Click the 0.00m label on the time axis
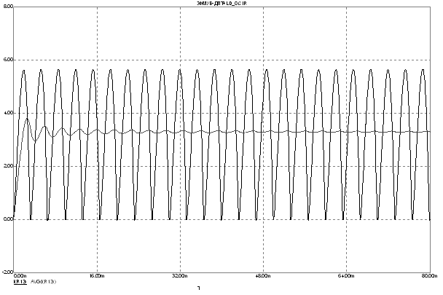Screen dimensions: 443x295 [x=20, y=276]
